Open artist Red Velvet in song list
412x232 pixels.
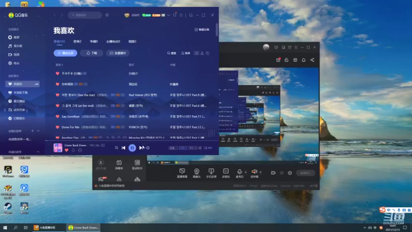tap(143, 95)
